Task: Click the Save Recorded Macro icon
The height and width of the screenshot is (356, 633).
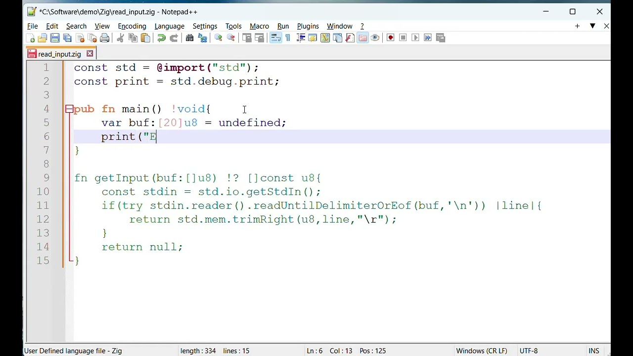Action: (x=441, y=38)
